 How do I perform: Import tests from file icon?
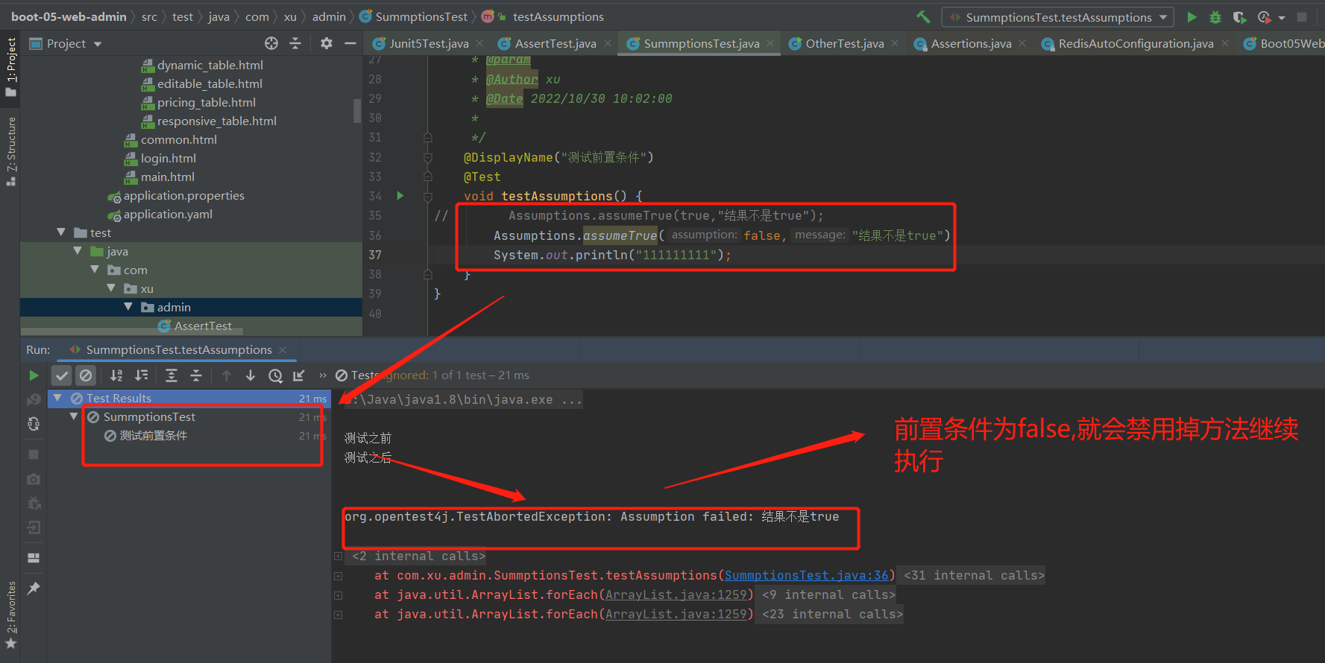[299, 375]
